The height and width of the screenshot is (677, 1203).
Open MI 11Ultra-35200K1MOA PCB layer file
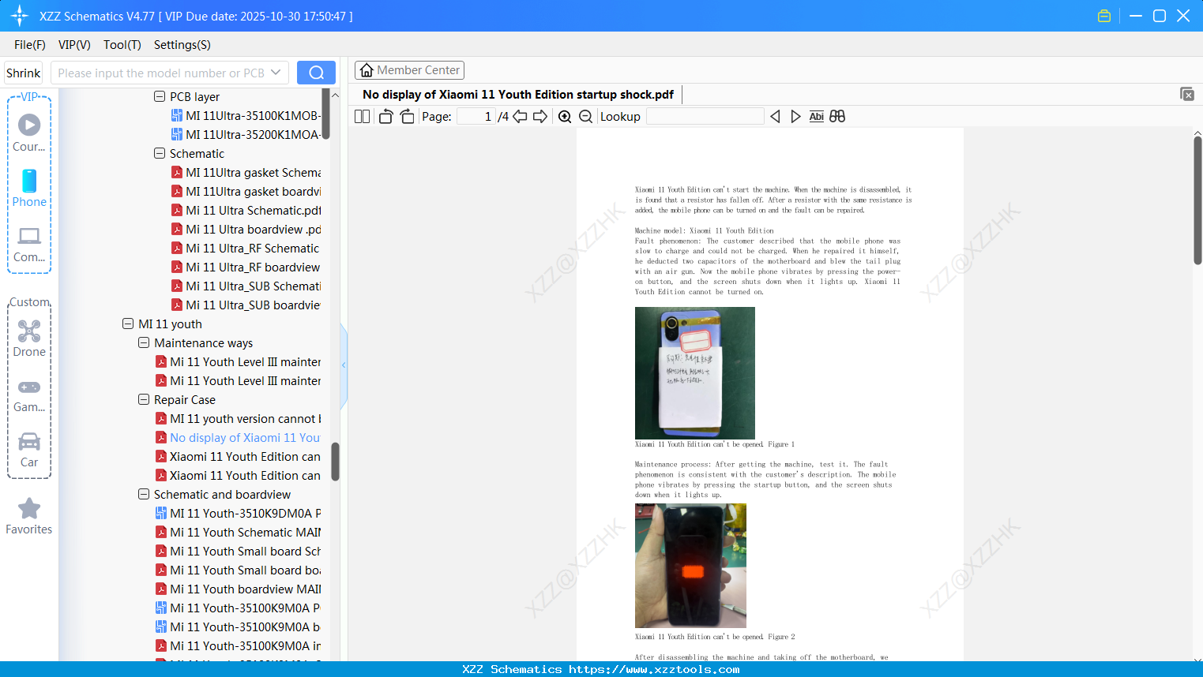coord(246,134)
